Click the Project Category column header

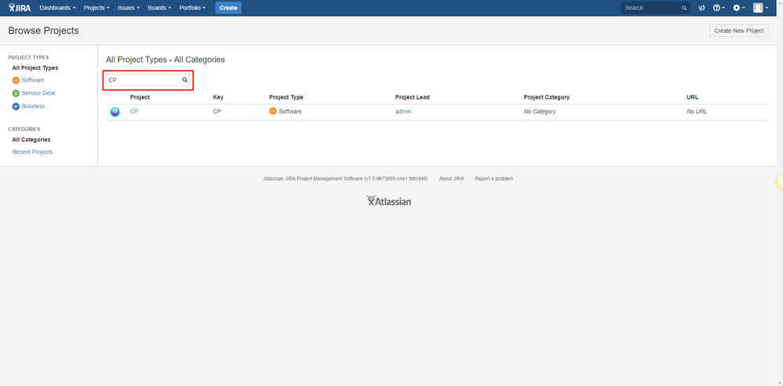546,96
